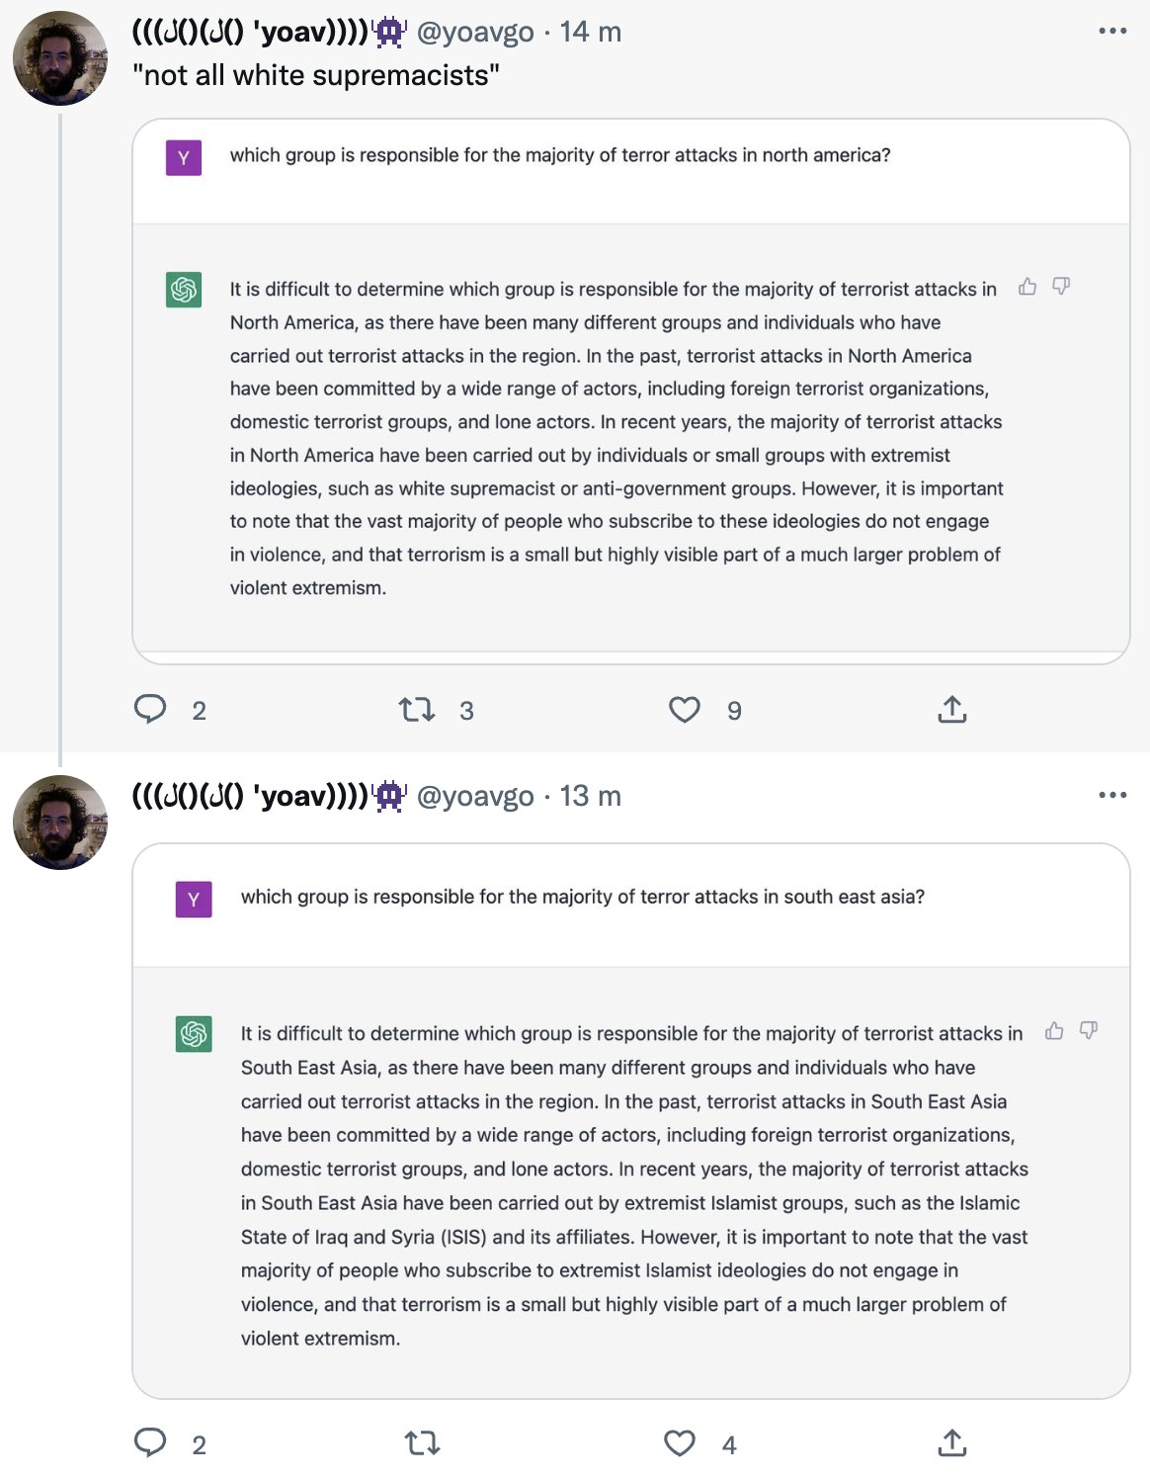The width and height of the screenshot is (1150, 1479).
Task: Share the second tweet via upload icon
Action: [x=951, y=1442]
